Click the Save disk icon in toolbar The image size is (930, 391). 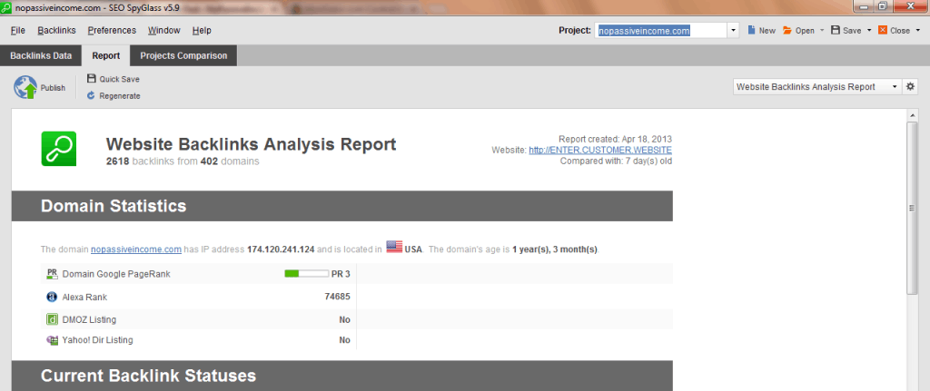pyautogui.click(x=836, y=30)
